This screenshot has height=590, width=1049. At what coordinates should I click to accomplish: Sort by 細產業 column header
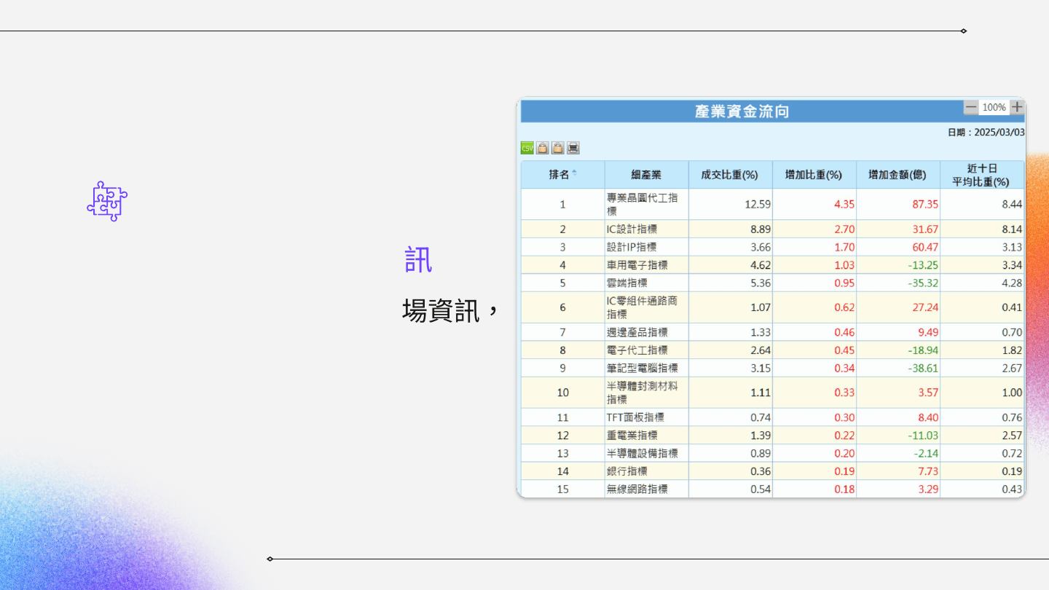click(x=646, y=175)
